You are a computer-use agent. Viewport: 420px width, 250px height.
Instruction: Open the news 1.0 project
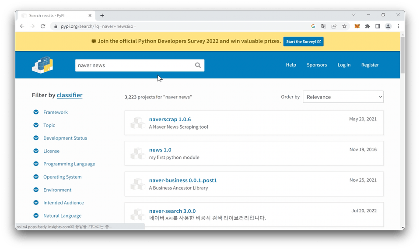160,150
